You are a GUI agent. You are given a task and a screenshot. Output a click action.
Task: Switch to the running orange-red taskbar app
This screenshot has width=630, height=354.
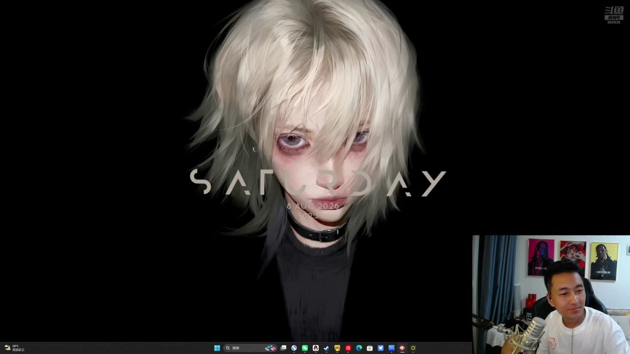(402, 348)
